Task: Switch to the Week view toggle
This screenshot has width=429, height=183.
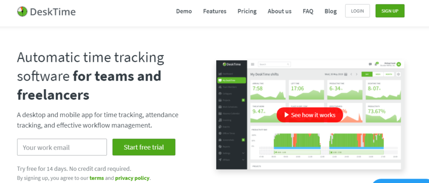Action: pos(378,74)
